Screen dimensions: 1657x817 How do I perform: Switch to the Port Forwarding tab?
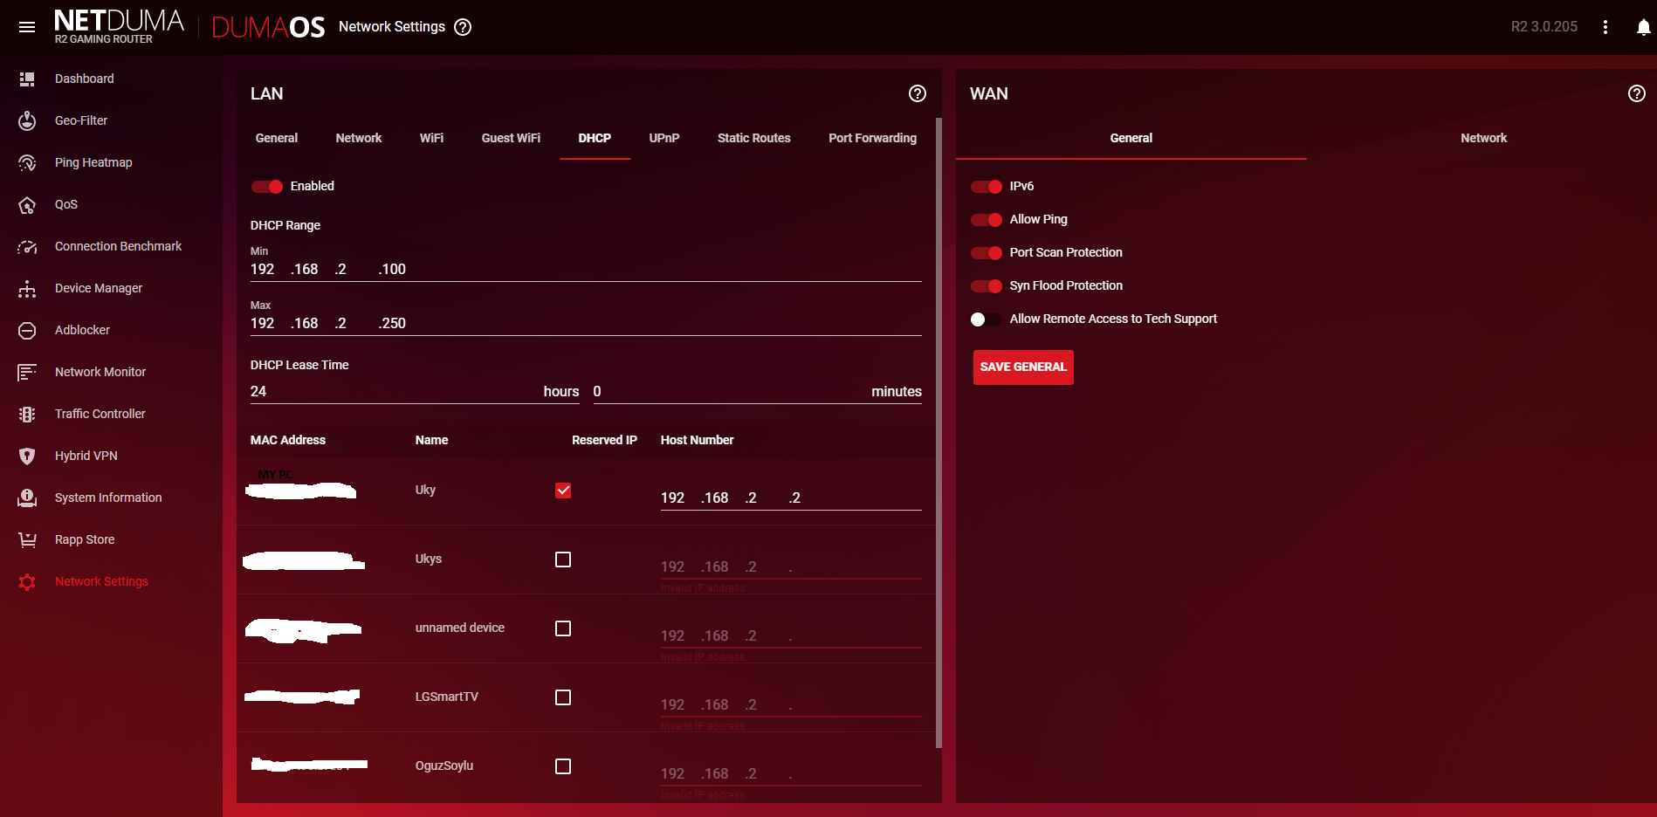click(x=872, y=138)
